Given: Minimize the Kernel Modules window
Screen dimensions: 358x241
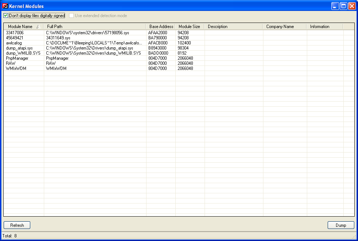Looking at the screenshot, I should point(335,6).
